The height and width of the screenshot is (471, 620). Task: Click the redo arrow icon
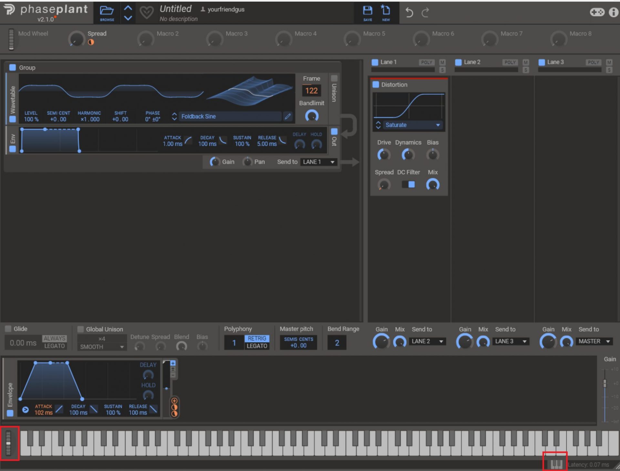pos(425,13)
